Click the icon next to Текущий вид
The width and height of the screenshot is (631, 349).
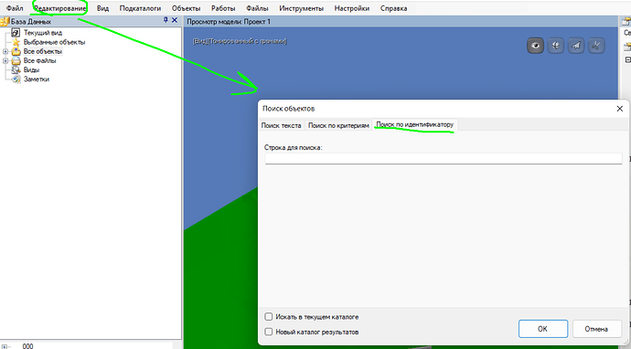[x=16, y=33]
